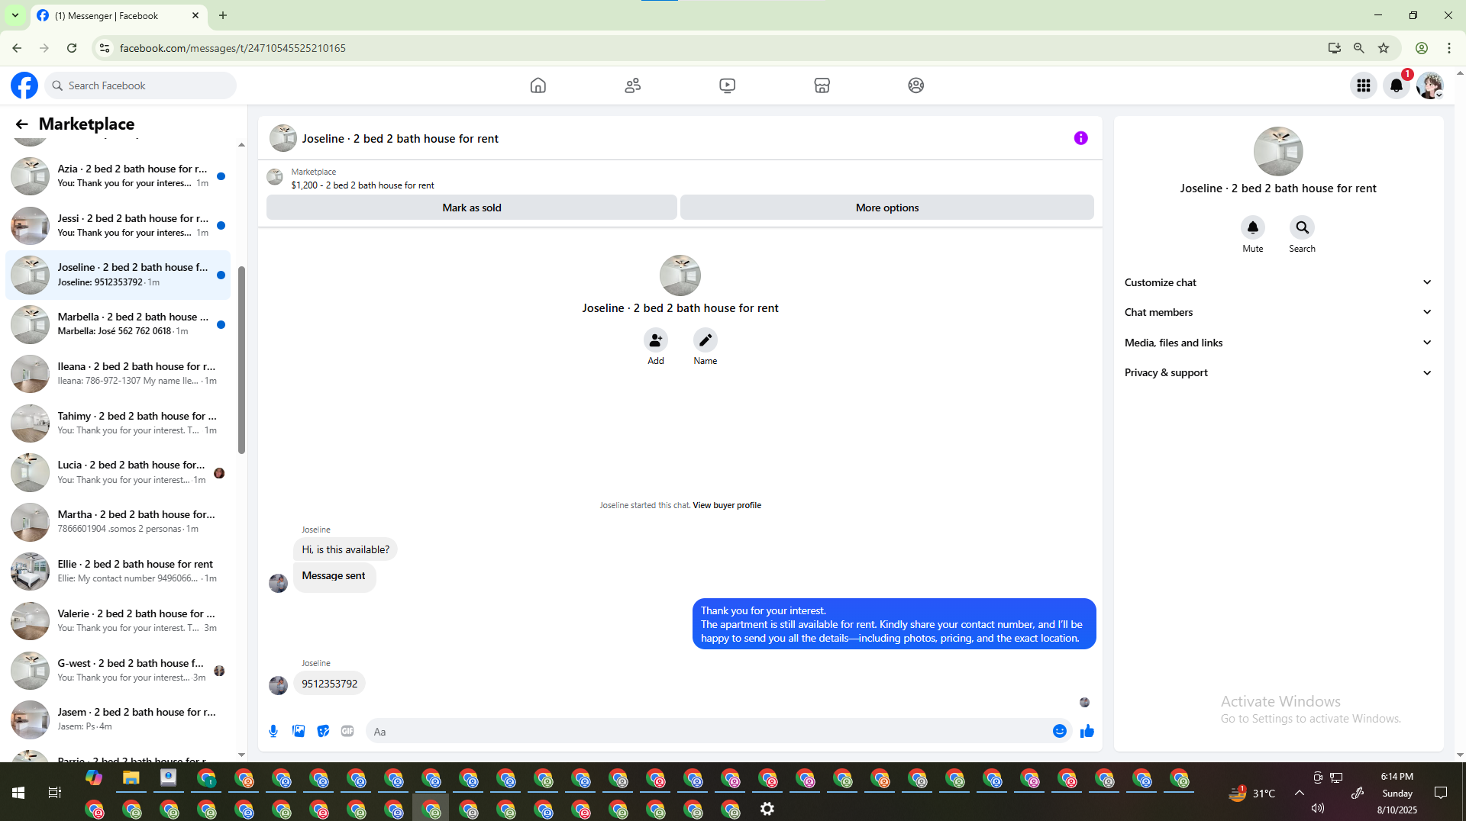The width and height of the screenshot is (1466, 821).
Task: Open the emoji picker
Action: pos(1060,731)
